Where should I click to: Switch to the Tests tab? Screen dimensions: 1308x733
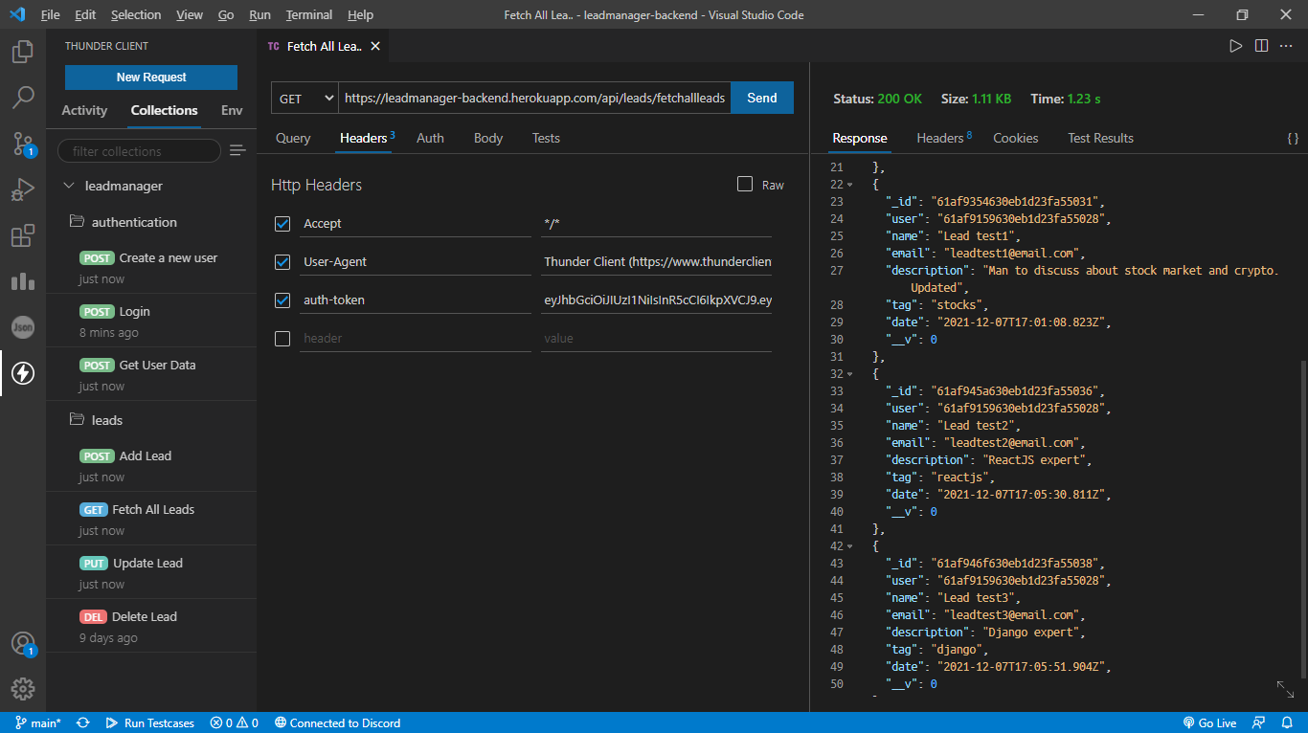tap(546, 138)
